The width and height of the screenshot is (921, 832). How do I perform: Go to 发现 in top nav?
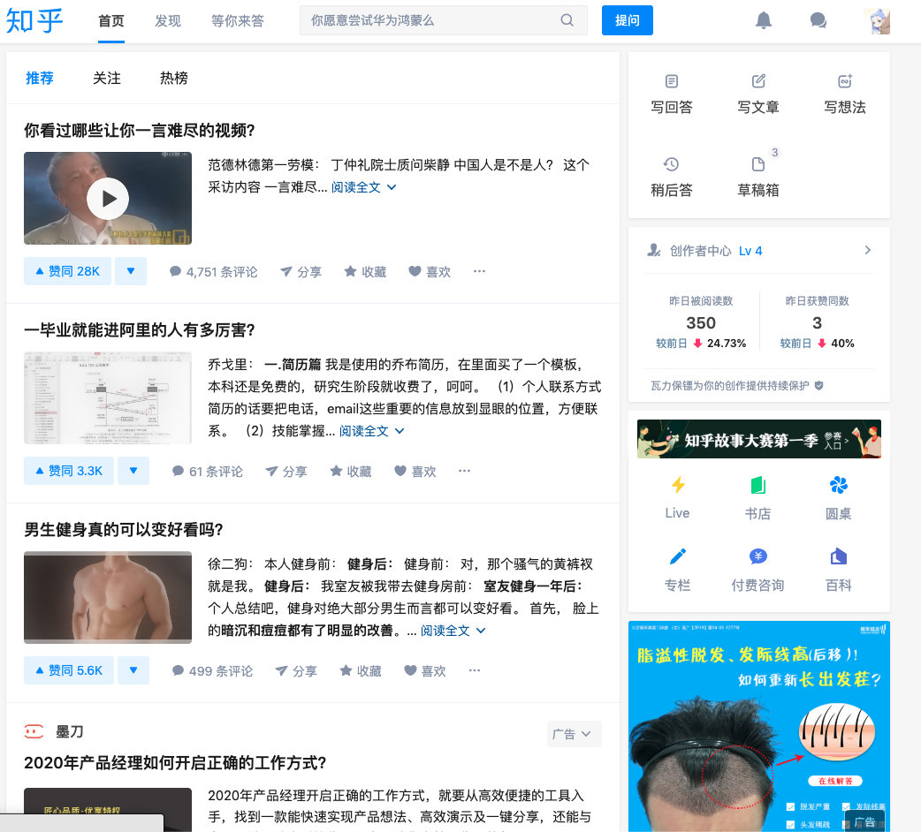tap(167, 21)
